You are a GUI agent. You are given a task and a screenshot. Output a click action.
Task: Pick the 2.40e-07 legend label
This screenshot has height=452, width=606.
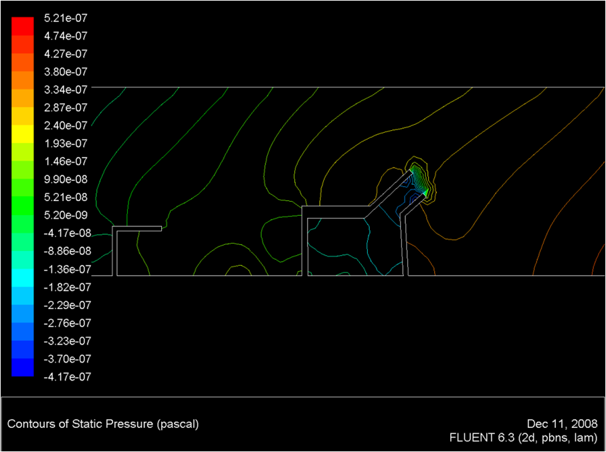(x=66, y=126)
